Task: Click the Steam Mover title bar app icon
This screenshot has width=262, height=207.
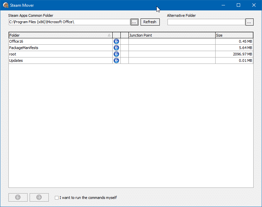Action: coord(6,5)
